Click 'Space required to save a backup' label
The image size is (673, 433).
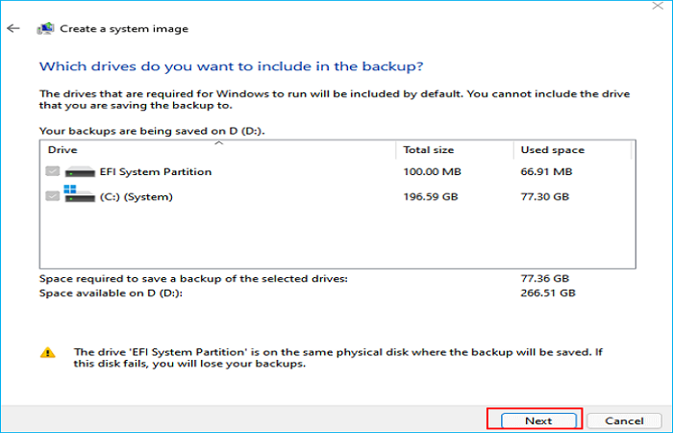pyautogui.click(x=193, y=279)
